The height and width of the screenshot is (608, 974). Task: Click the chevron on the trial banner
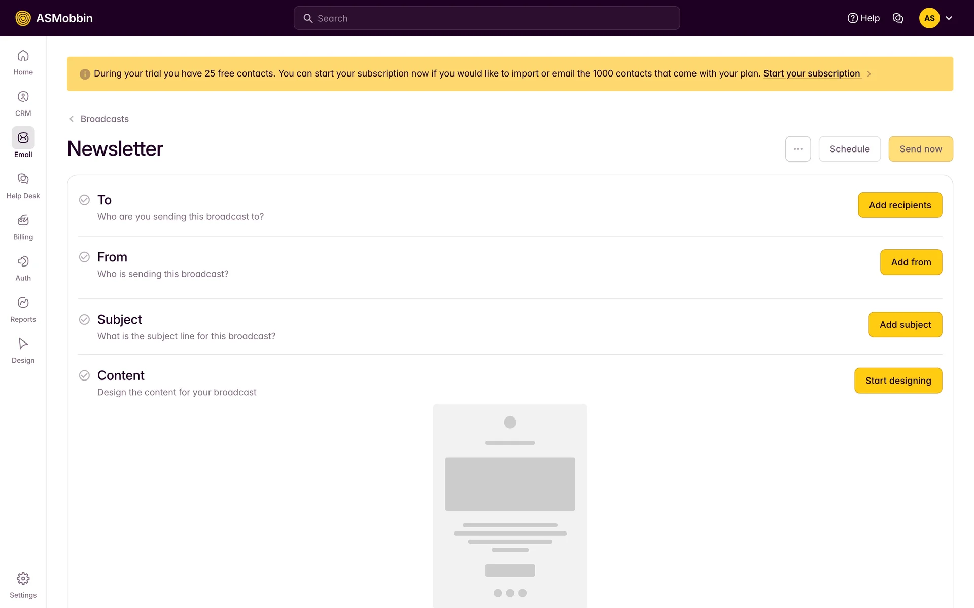[x=869, y=74]
